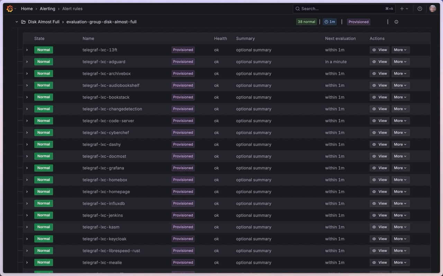Screen dimensions: 443x276
Task: Open the help question mark icon
Action: (419, 9)
